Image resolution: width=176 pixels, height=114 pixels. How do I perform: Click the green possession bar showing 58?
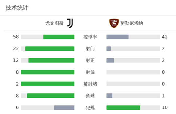59,37
